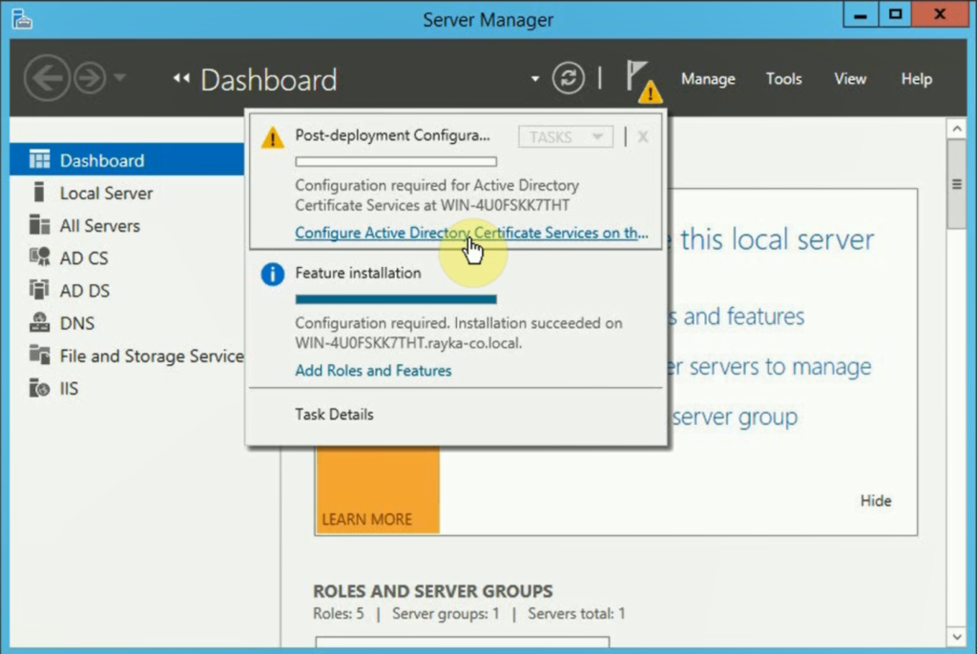
Task: Click Hide in the welcome tile
Action: coord(876,501)
